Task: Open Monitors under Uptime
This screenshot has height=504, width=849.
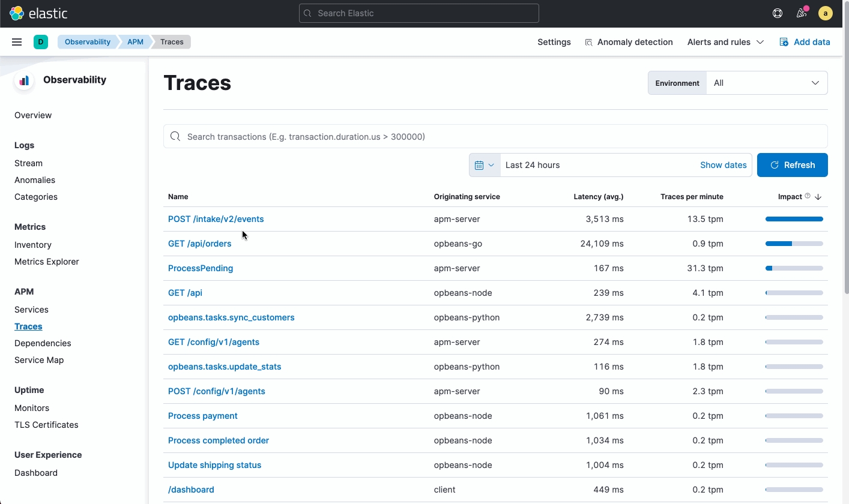Action: (32, 408)
